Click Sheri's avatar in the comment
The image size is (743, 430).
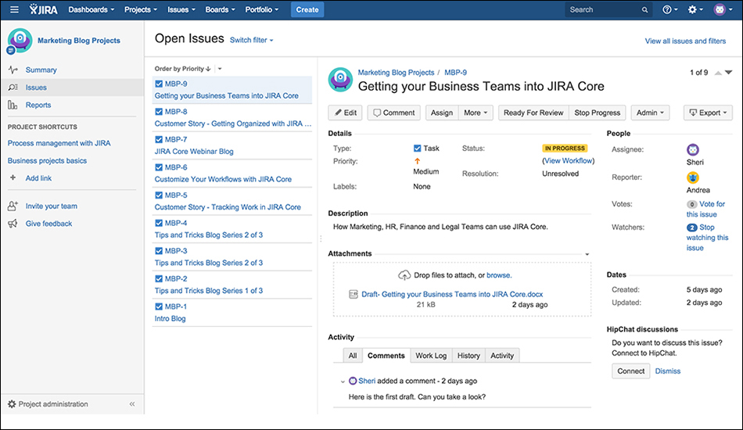[353, 381]
